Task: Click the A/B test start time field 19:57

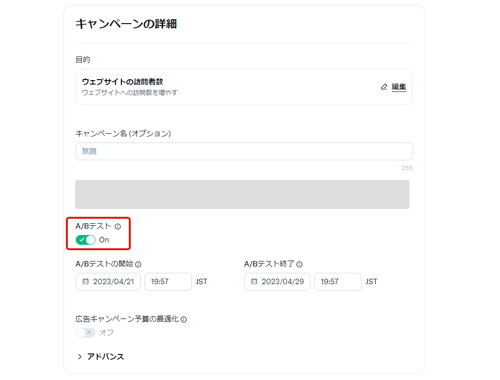Action: [168, 282]
